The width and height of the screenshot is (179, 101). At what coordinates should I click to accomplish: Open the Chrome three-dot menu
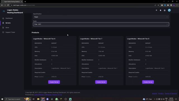pyautogui.click(x=177, y=5)
